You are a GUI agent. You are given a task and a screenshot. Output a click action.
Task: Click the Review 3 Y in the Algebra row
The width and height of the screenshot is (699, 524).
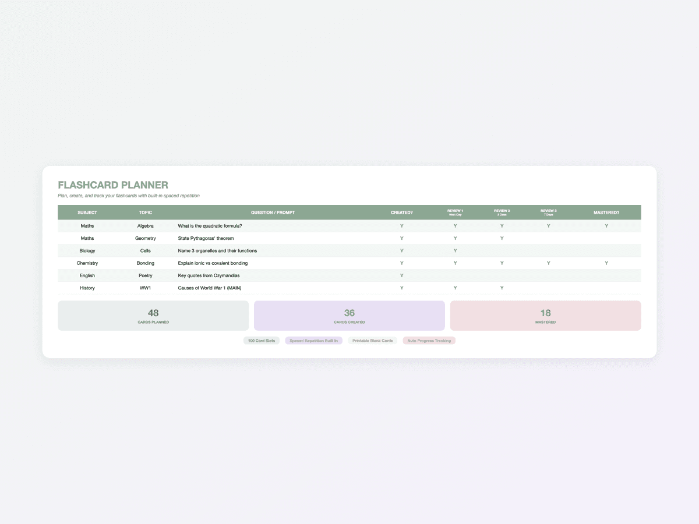coord(548,226)
